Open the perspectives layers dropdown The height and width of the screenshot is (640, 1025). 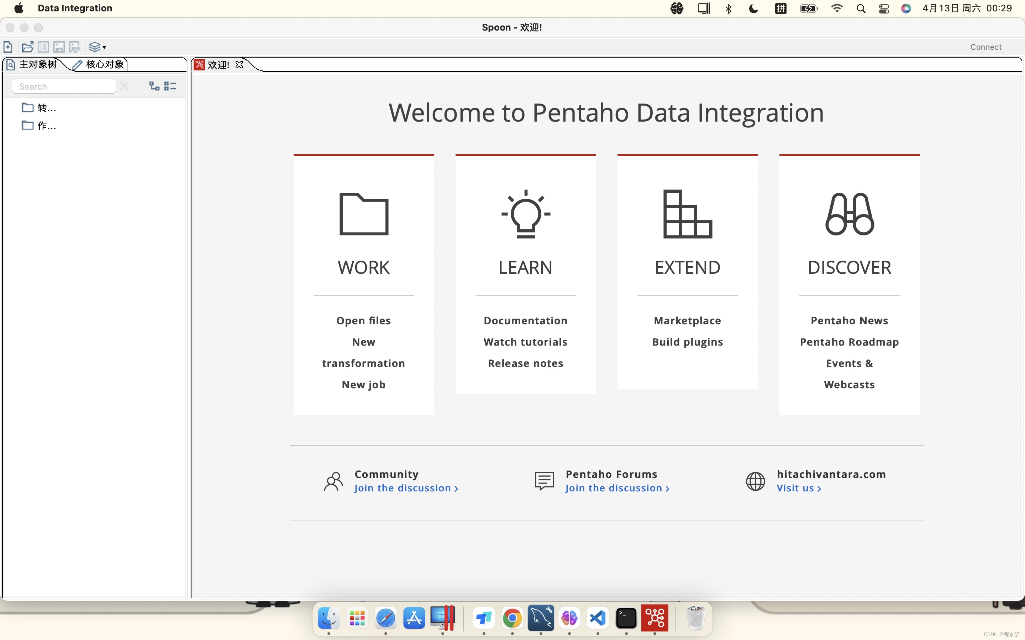(x=97, y=47)
